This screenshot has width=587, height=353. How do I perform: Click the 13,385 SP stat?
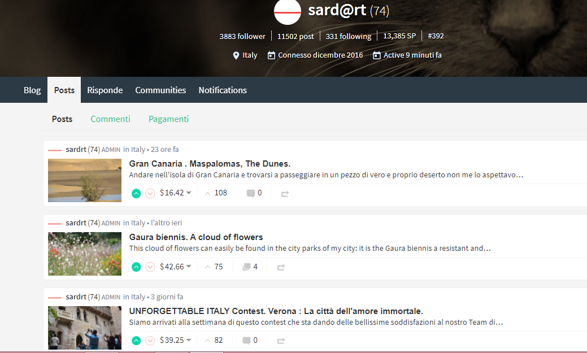tap(399, 36)
